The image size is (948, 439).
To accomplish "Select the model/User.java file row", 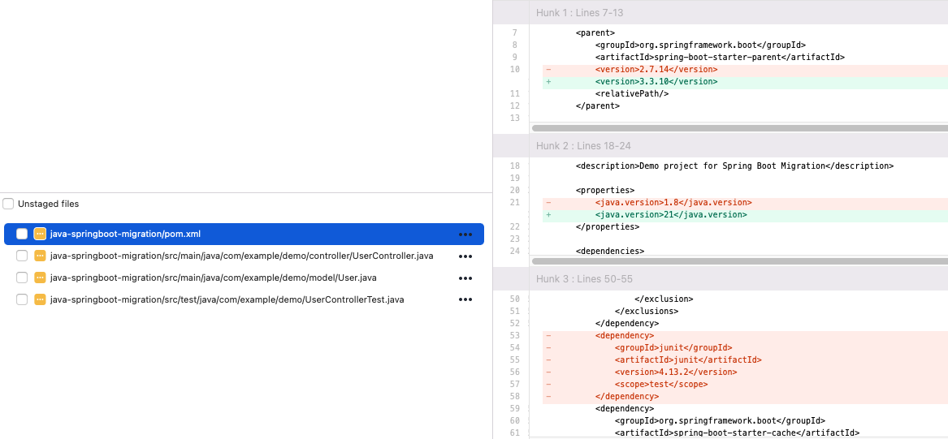I will click(244, 278).
